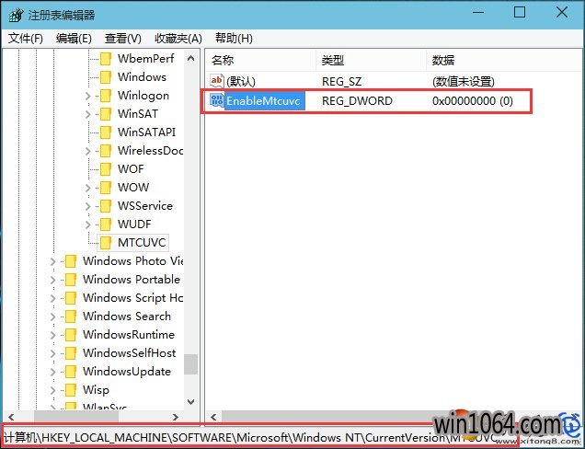This screenshot has width=585, height=449.
Task: Select the WirelessDoc folder icon
Action: [106, 150]
